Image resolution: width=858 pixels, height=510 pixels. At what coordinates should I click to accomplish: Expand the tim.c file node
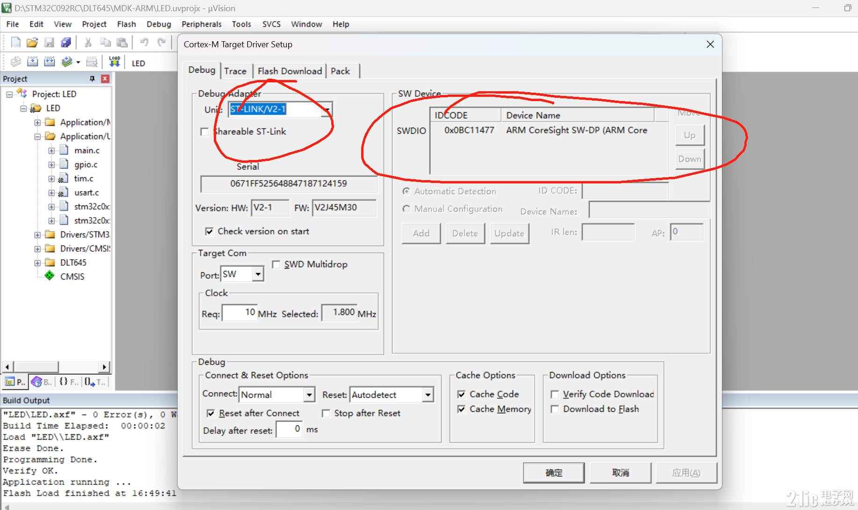(x=51, y=179)
